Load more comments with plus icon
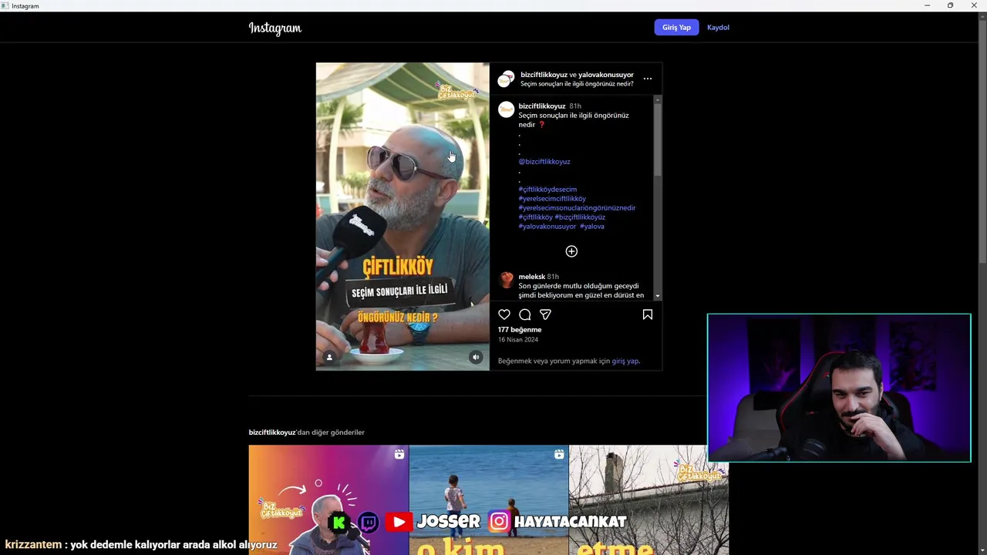 pyautogui.click(x=571, y=251)
